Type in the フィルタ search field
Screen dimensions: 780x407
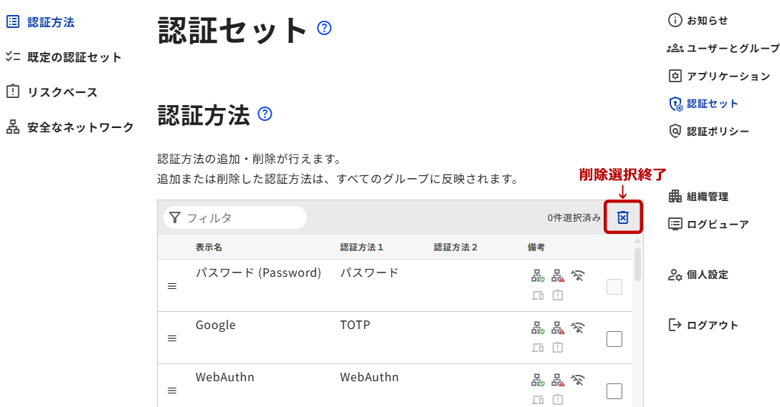(242, 217)
